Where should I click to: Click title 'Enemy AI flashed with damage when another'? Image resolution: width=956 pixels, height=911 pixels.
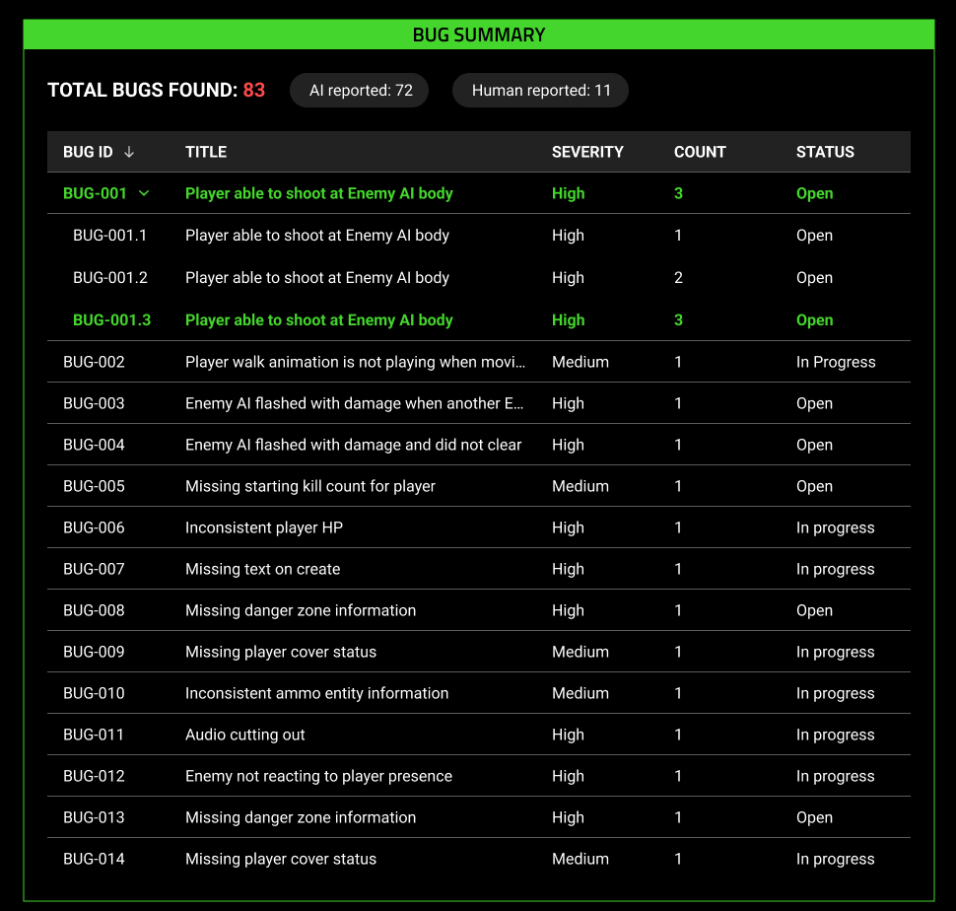354,403
